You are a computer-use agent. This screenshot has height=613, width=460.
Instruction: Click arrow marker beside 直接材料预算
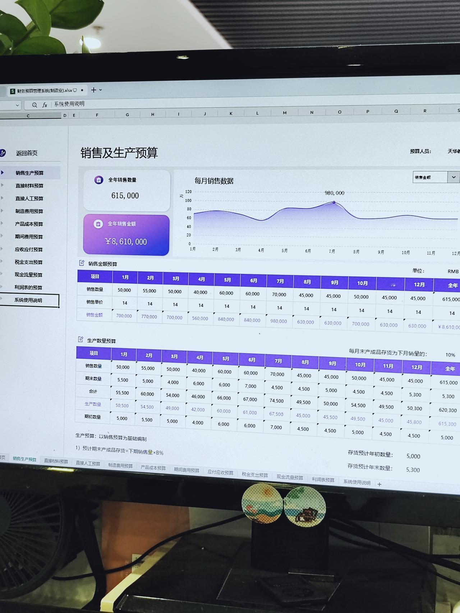2,185
